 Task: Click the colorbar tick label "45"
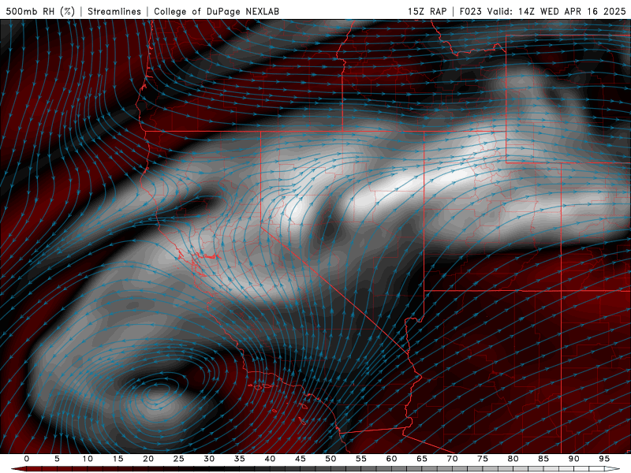click(x=301, y=459)
